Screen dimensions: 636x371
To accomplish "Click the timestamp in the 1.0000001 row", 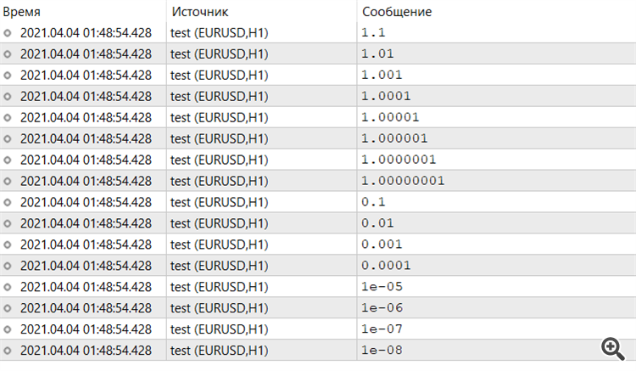I will 85,160.
